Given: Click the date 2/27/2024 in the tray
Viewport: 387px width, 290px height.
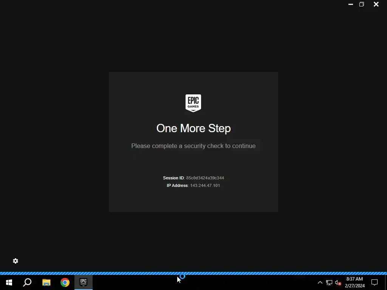Looking at the screenshot, I should (x=354, y=286).
